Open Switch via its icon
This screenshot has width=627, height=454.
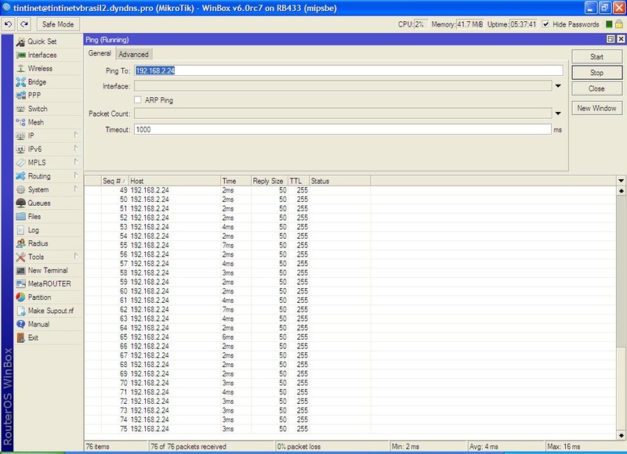(21, 109)
